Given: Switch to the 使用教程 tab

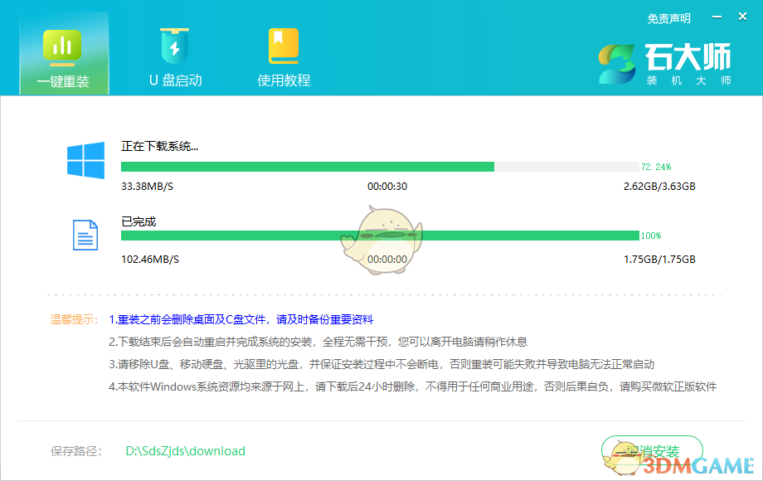Looking at the screenshot, I should coord(284,54).
